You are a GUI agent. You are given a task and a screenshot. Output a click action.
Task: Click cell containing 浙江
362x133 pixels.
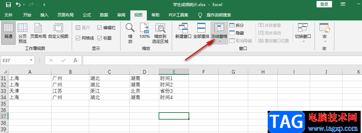[x=109, y=91]
